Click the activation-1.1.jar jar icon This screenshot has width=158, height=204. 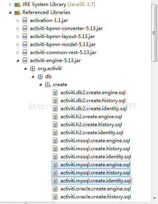pos(25,20)
